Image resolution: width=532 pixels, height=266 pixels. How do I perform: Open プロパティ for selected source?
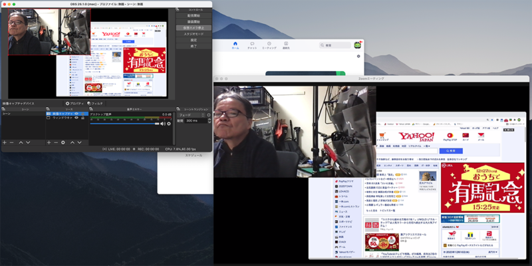click(74, 103)
